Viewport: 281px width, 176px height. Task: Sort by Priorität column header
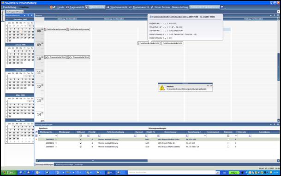coord(92,132)
